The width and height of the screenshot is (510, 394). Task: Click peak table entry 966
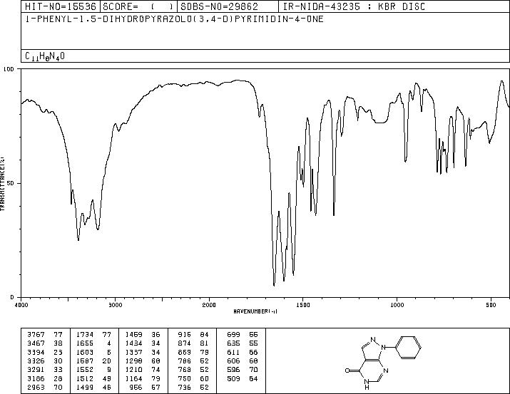click(x=136, y=387)
